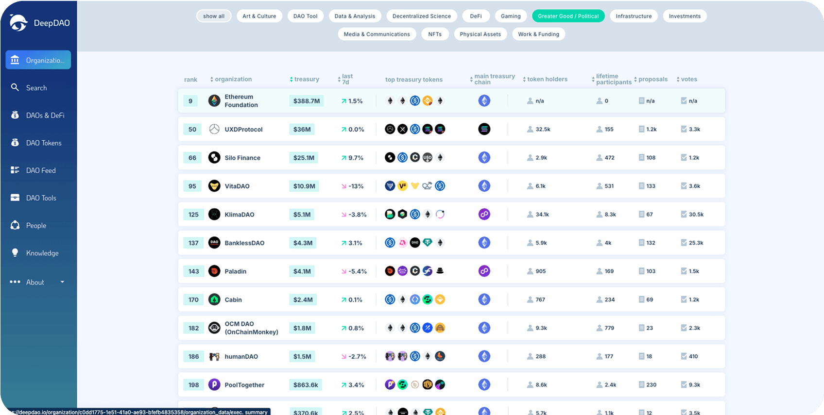
Task: Click the People sidebar icon
Action: pos(15,225)
